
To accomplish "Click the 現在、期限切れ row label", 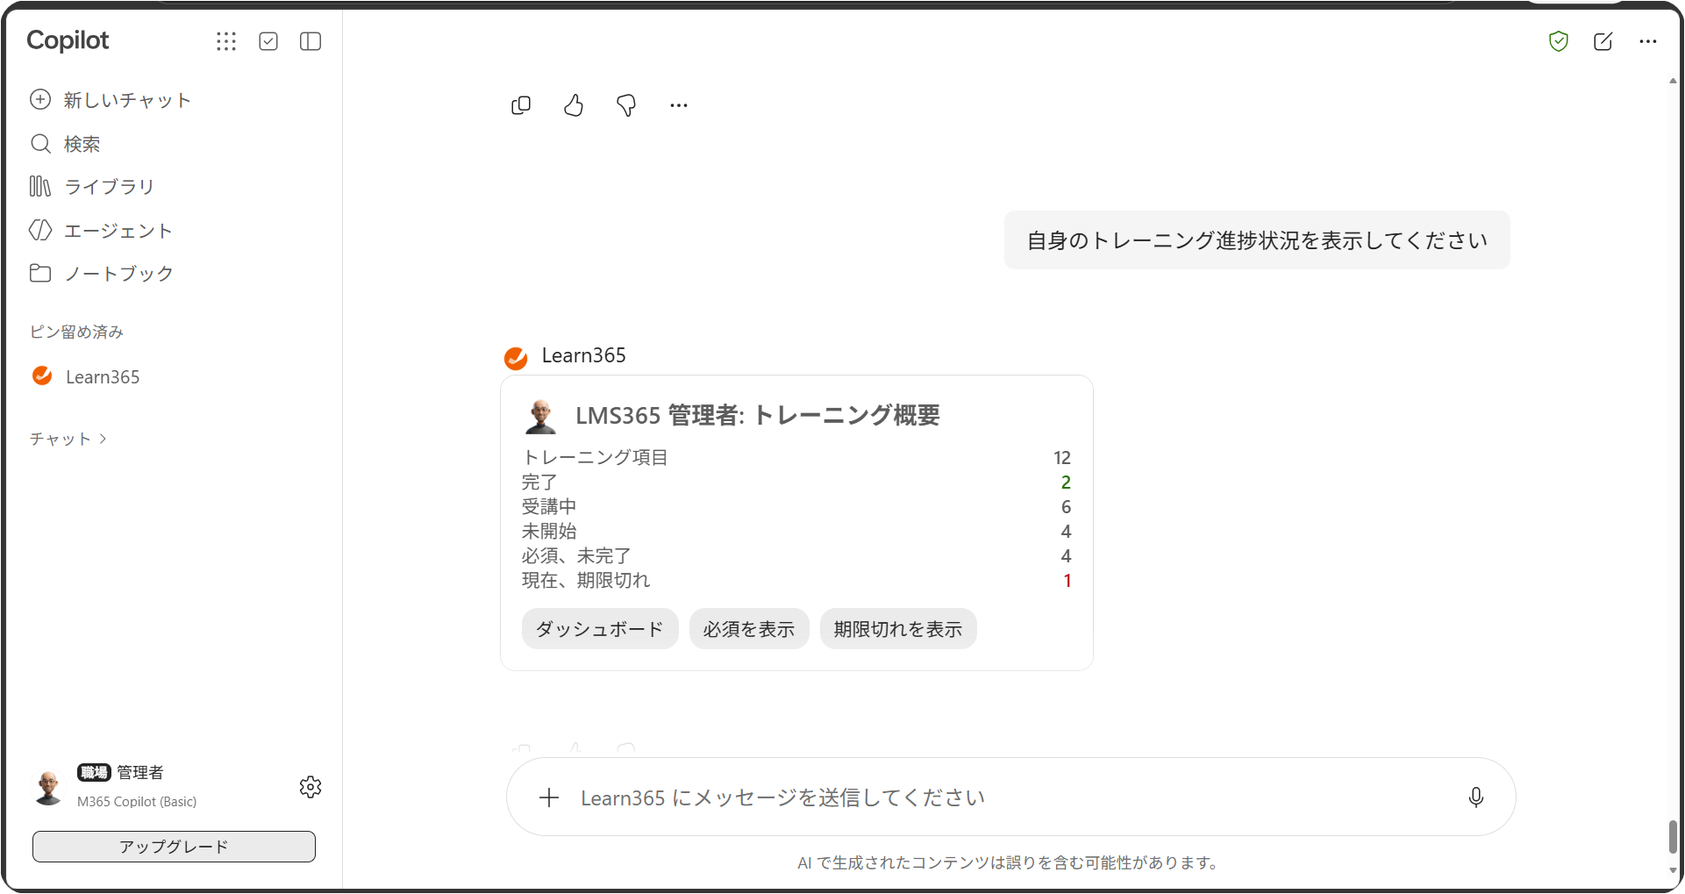I will (x=586, y=581).
